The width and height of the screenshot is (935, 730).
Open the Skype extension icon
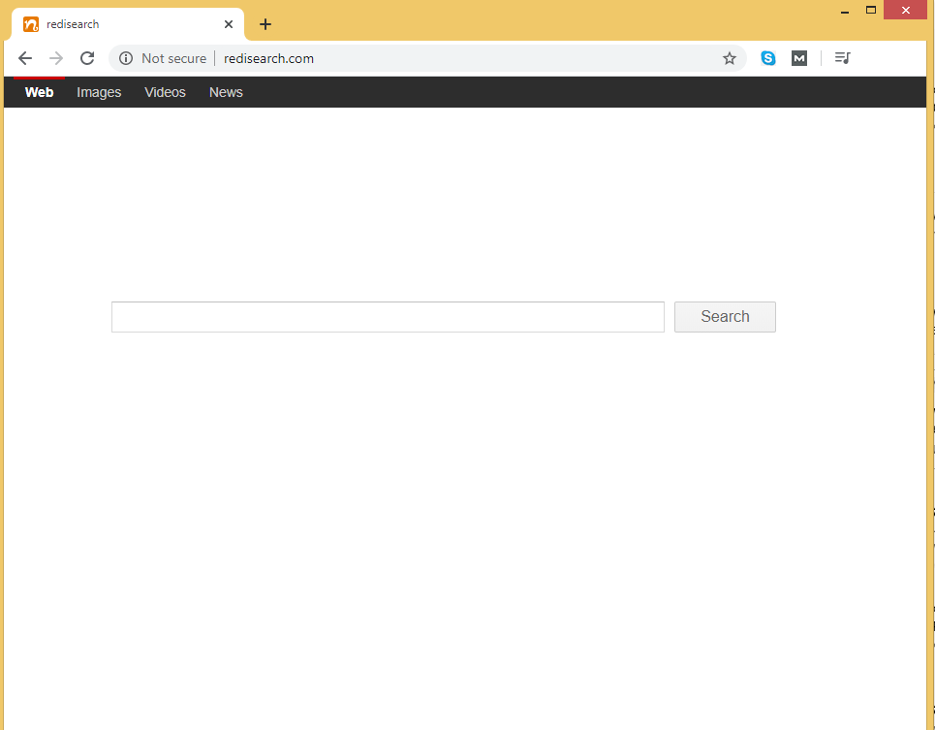(768, 58)
